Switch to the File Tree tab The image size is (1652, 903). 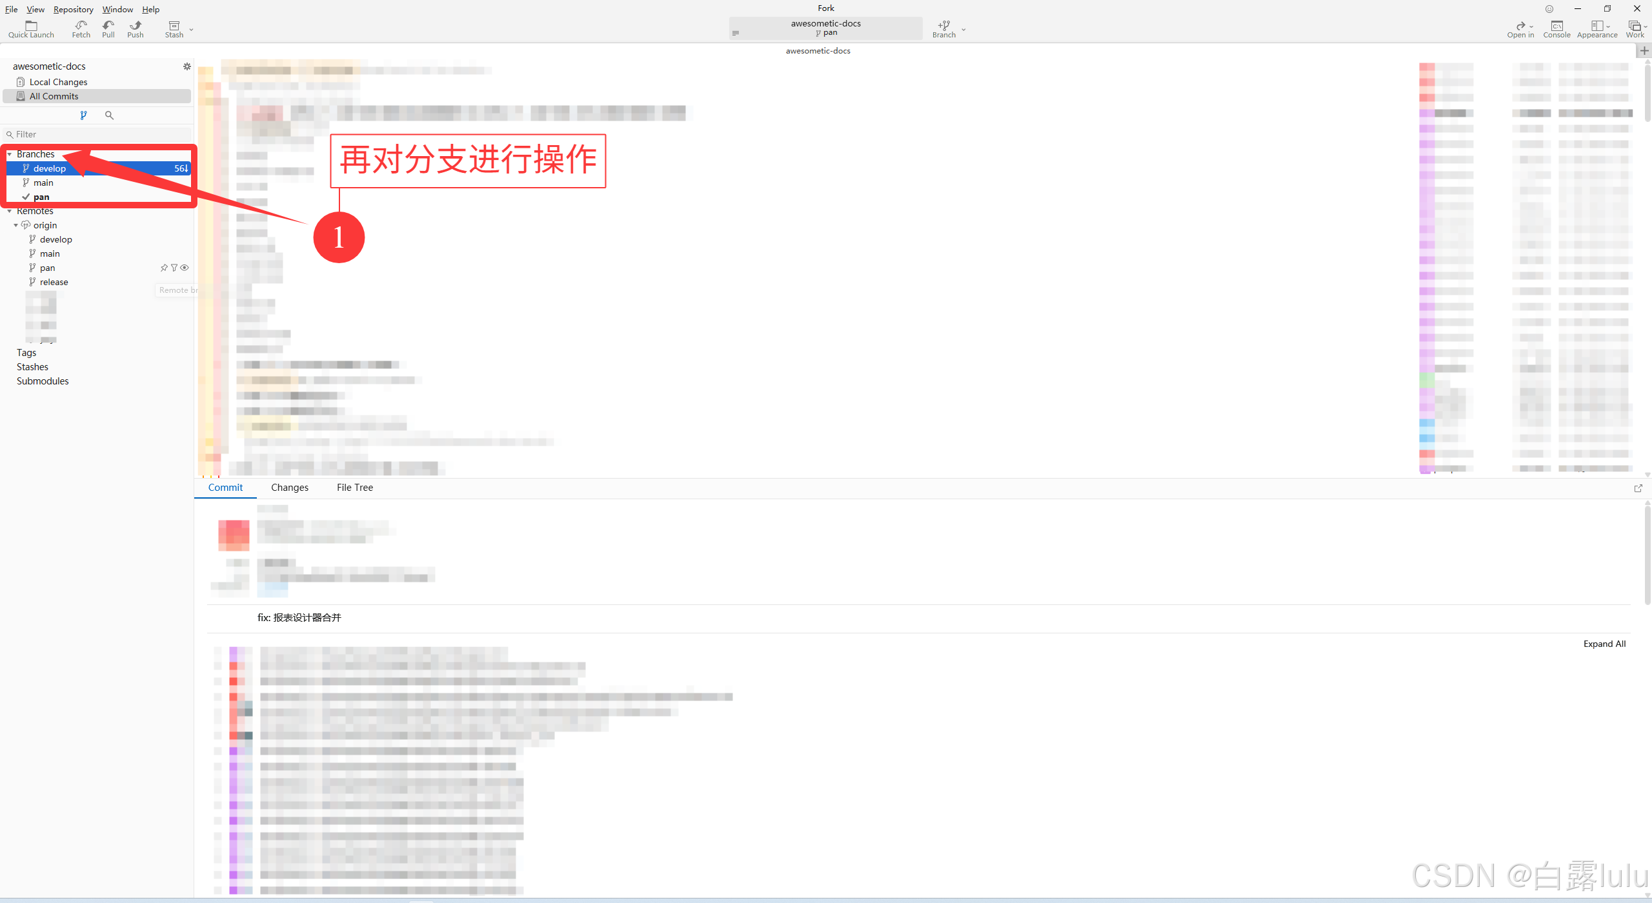(354, 488)
